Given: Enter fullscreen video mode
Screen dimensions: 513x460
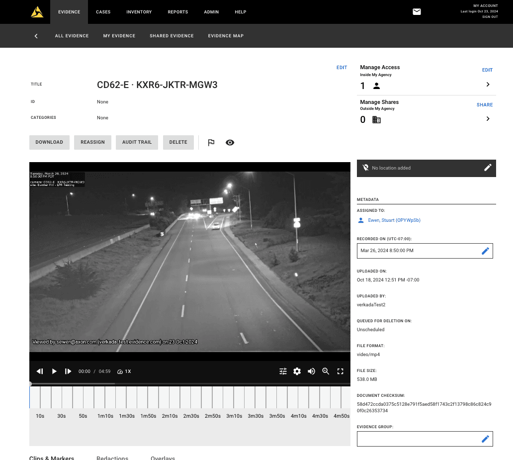Looking at the screenshot, I should coord(340,371).
